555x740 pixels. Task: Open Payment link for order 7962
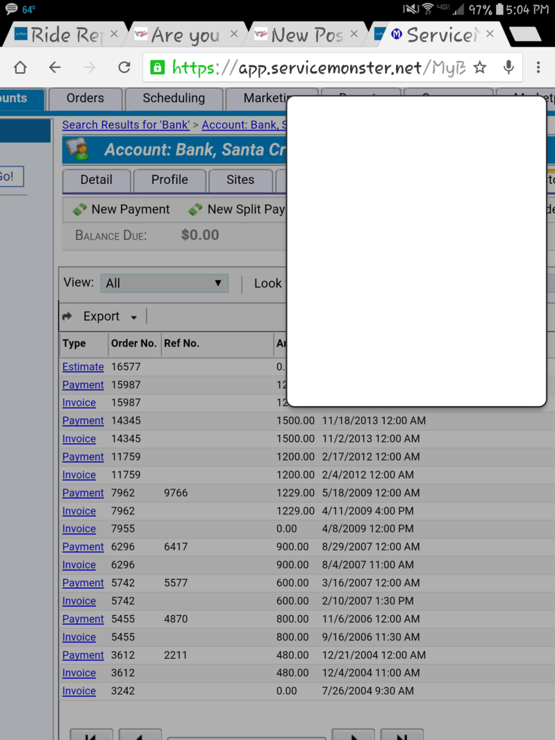[x=83, y=493]
